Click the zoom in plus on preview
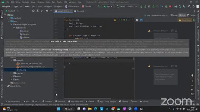The height and width of the screenshot is (112, 200). click(x=192, y=81)
